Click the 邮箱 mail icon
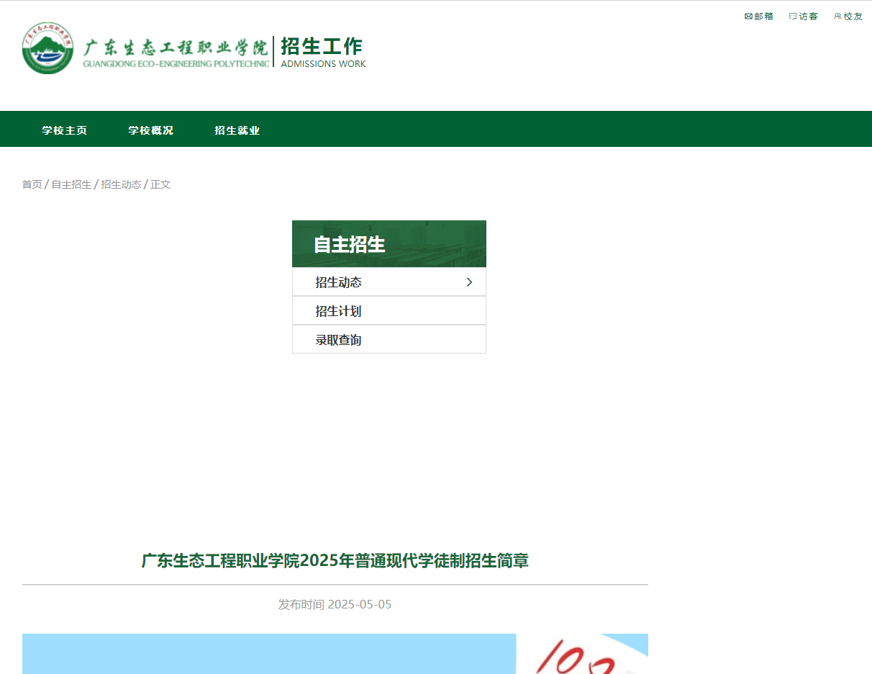Screen dimensions: 872x674 tap(758, 16)
